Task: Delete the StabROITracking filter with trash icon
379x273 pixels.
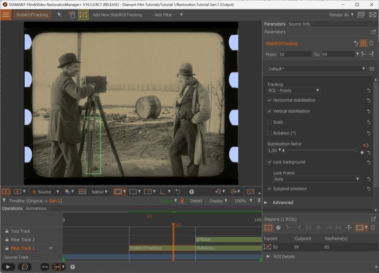Action: point(371,43)
